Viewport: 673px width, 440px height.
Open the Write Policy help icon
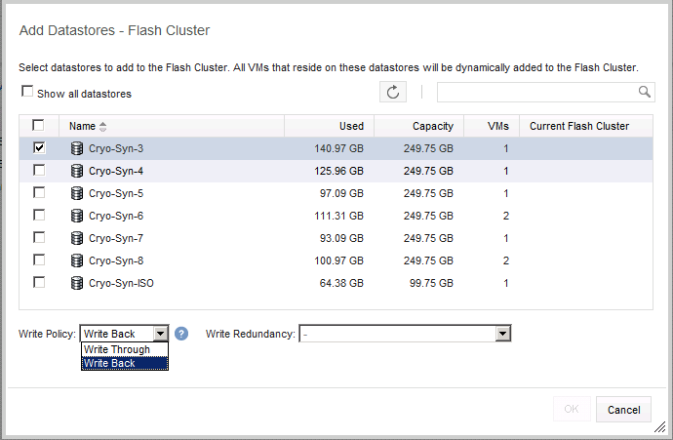(x=181, y=334)
